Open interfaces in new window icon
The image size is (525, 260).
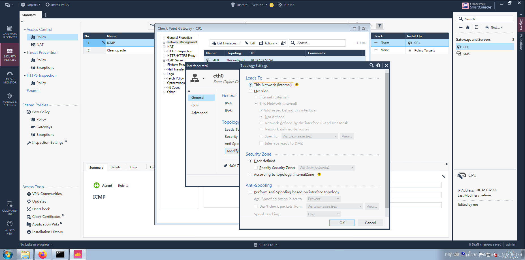(283, 43)
